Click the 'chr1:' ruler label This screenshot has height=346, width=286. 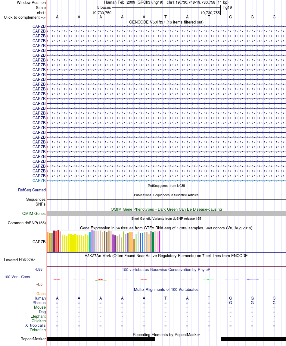(41, 13)
